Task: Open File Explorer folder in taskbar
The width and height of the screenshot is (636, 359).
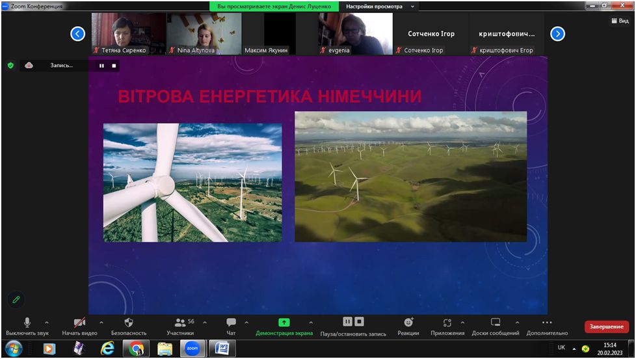Action: (165, 349)
